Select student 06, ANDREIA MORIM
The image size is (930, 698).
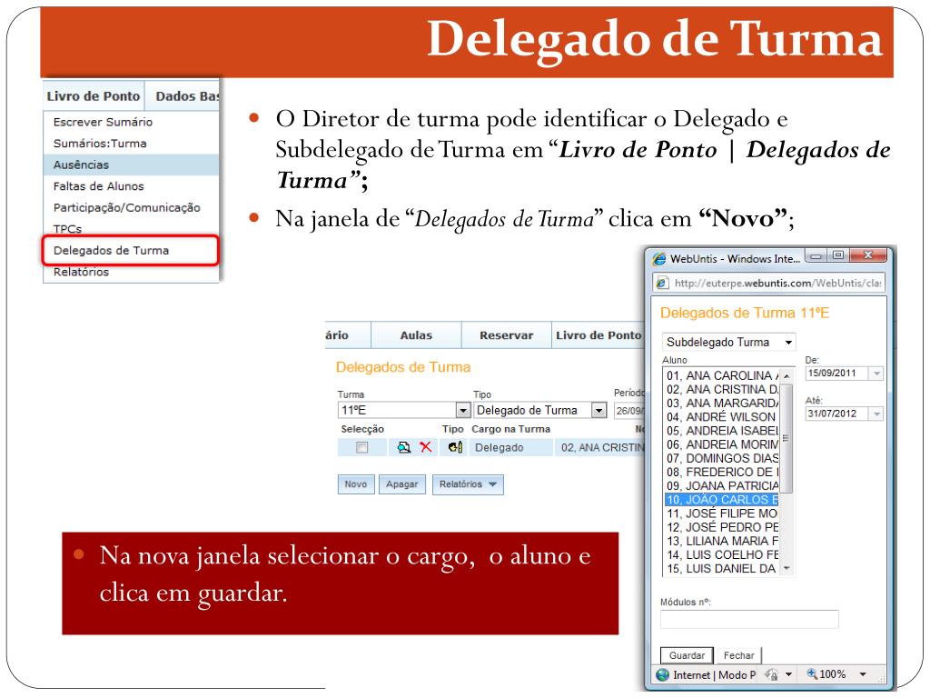pos(722,444)
